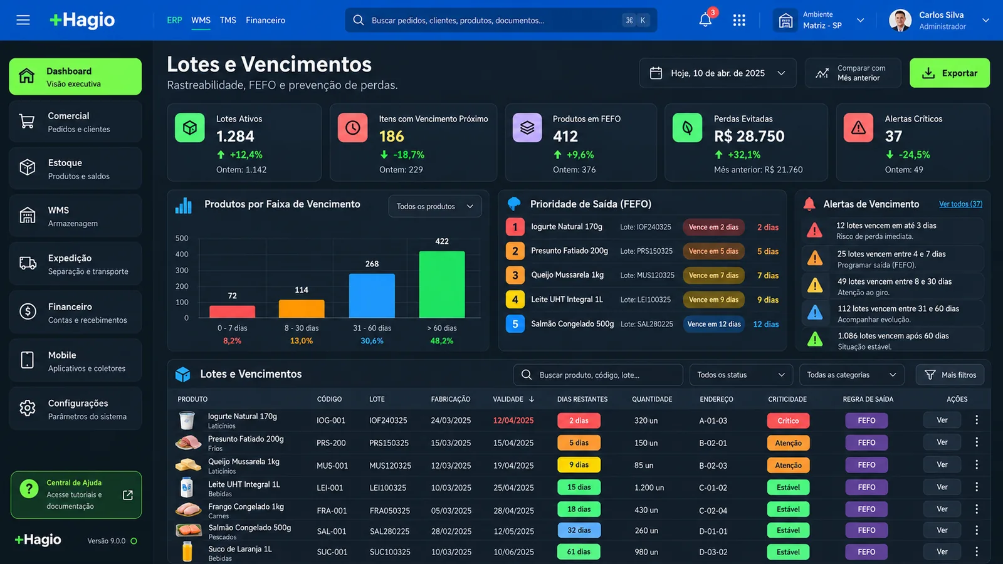The width and height of the screenshot is (1003, 564).
Task: Select Dashboard Visão executiva sidebar item
Action: coord(75,76)
